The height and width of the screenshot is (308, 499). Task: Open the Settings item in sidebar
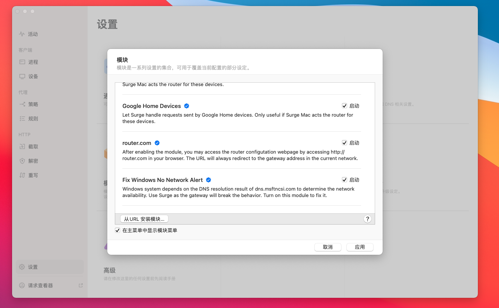[x=33, y=267]
